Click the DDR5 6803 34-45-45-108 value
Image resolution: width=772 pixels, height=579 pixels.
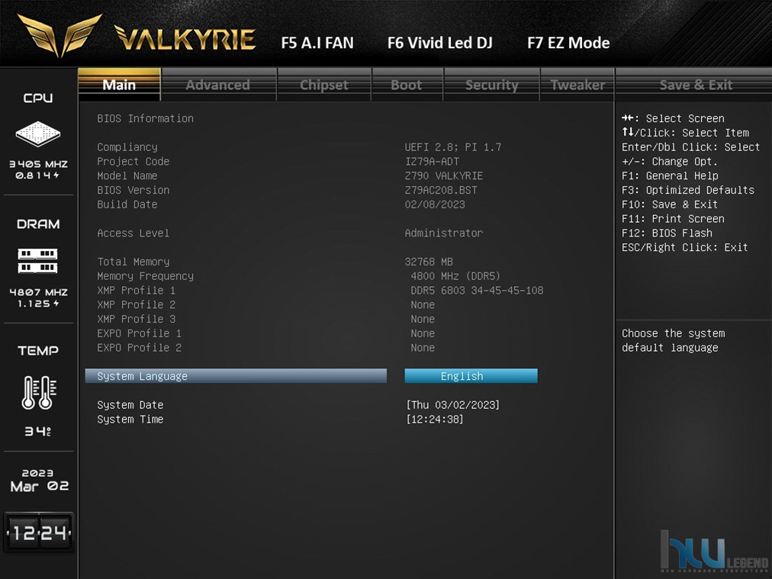477,290
